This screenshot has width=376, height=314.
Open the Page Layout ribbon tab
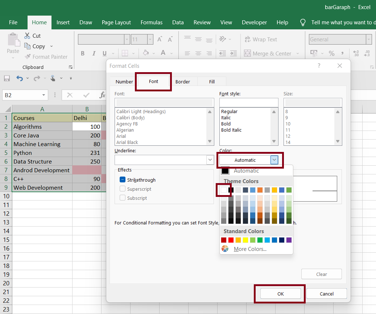pos(116,22)
